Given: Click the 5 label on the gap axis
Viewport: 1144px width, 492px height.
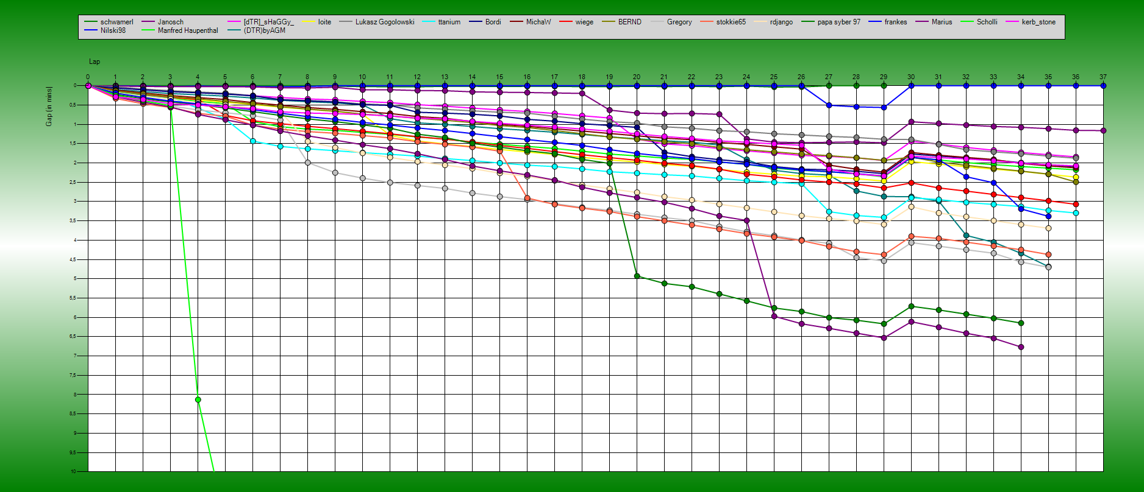Looking at the screenshot, I should coord(75,279).
